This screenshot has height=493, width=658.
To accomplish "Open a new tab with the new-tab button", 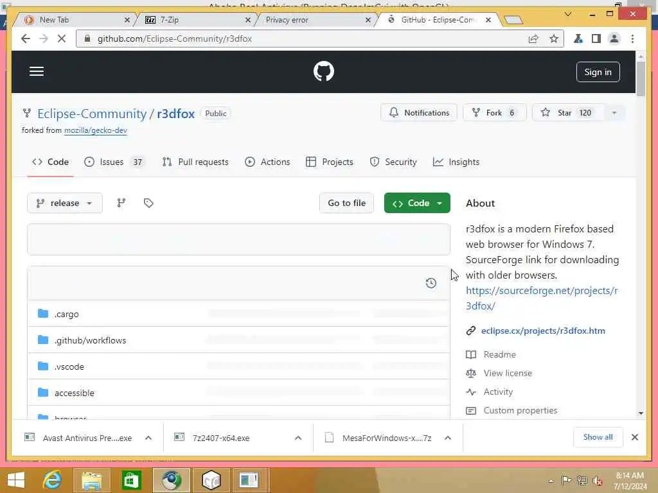I will pos(513,20).
